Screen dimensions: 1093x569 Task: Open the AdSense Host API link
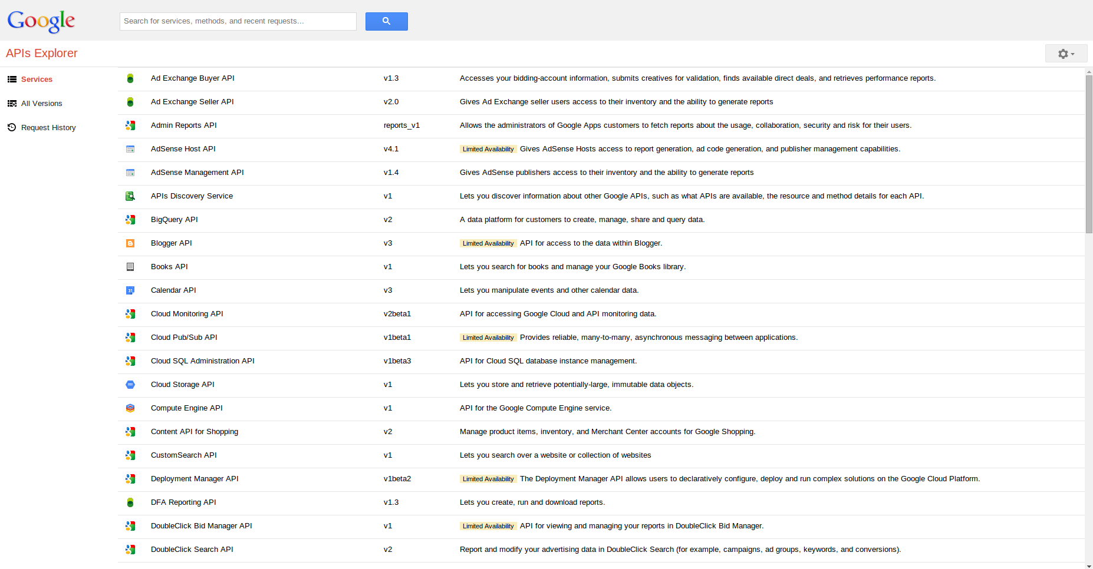183,149
